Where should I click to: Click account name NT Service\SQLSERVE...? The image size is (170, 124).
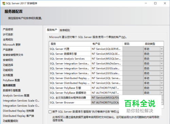click(x=107, y=49)
